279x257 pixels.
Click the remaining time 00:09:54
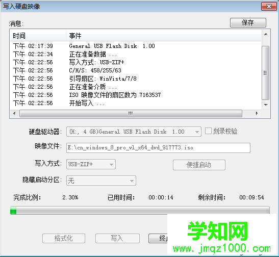pyautogui.click(x=251, y=197)
